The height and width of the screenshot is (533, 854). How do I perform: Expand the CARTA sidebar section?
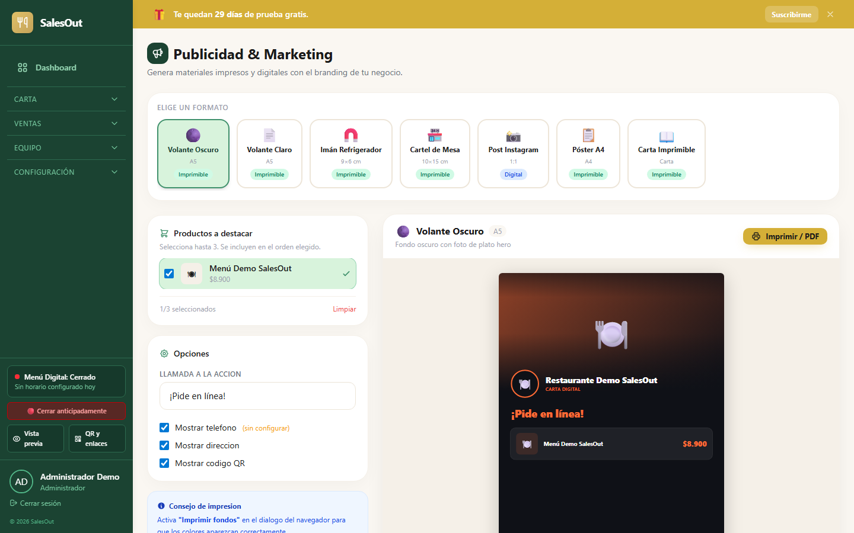coord(66,99)
